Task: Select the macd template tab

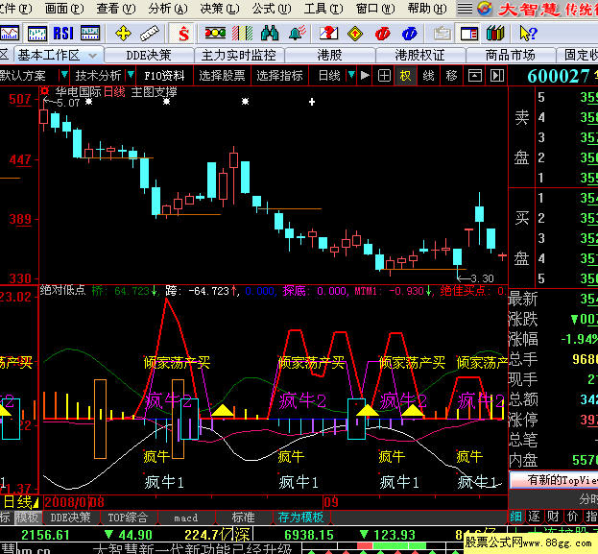Action: [185, 518]
